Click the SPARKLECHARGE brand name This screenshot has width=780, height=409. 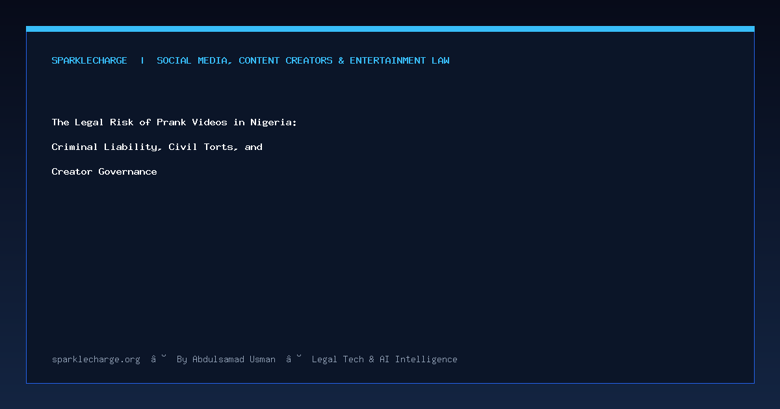pos(90,60)
